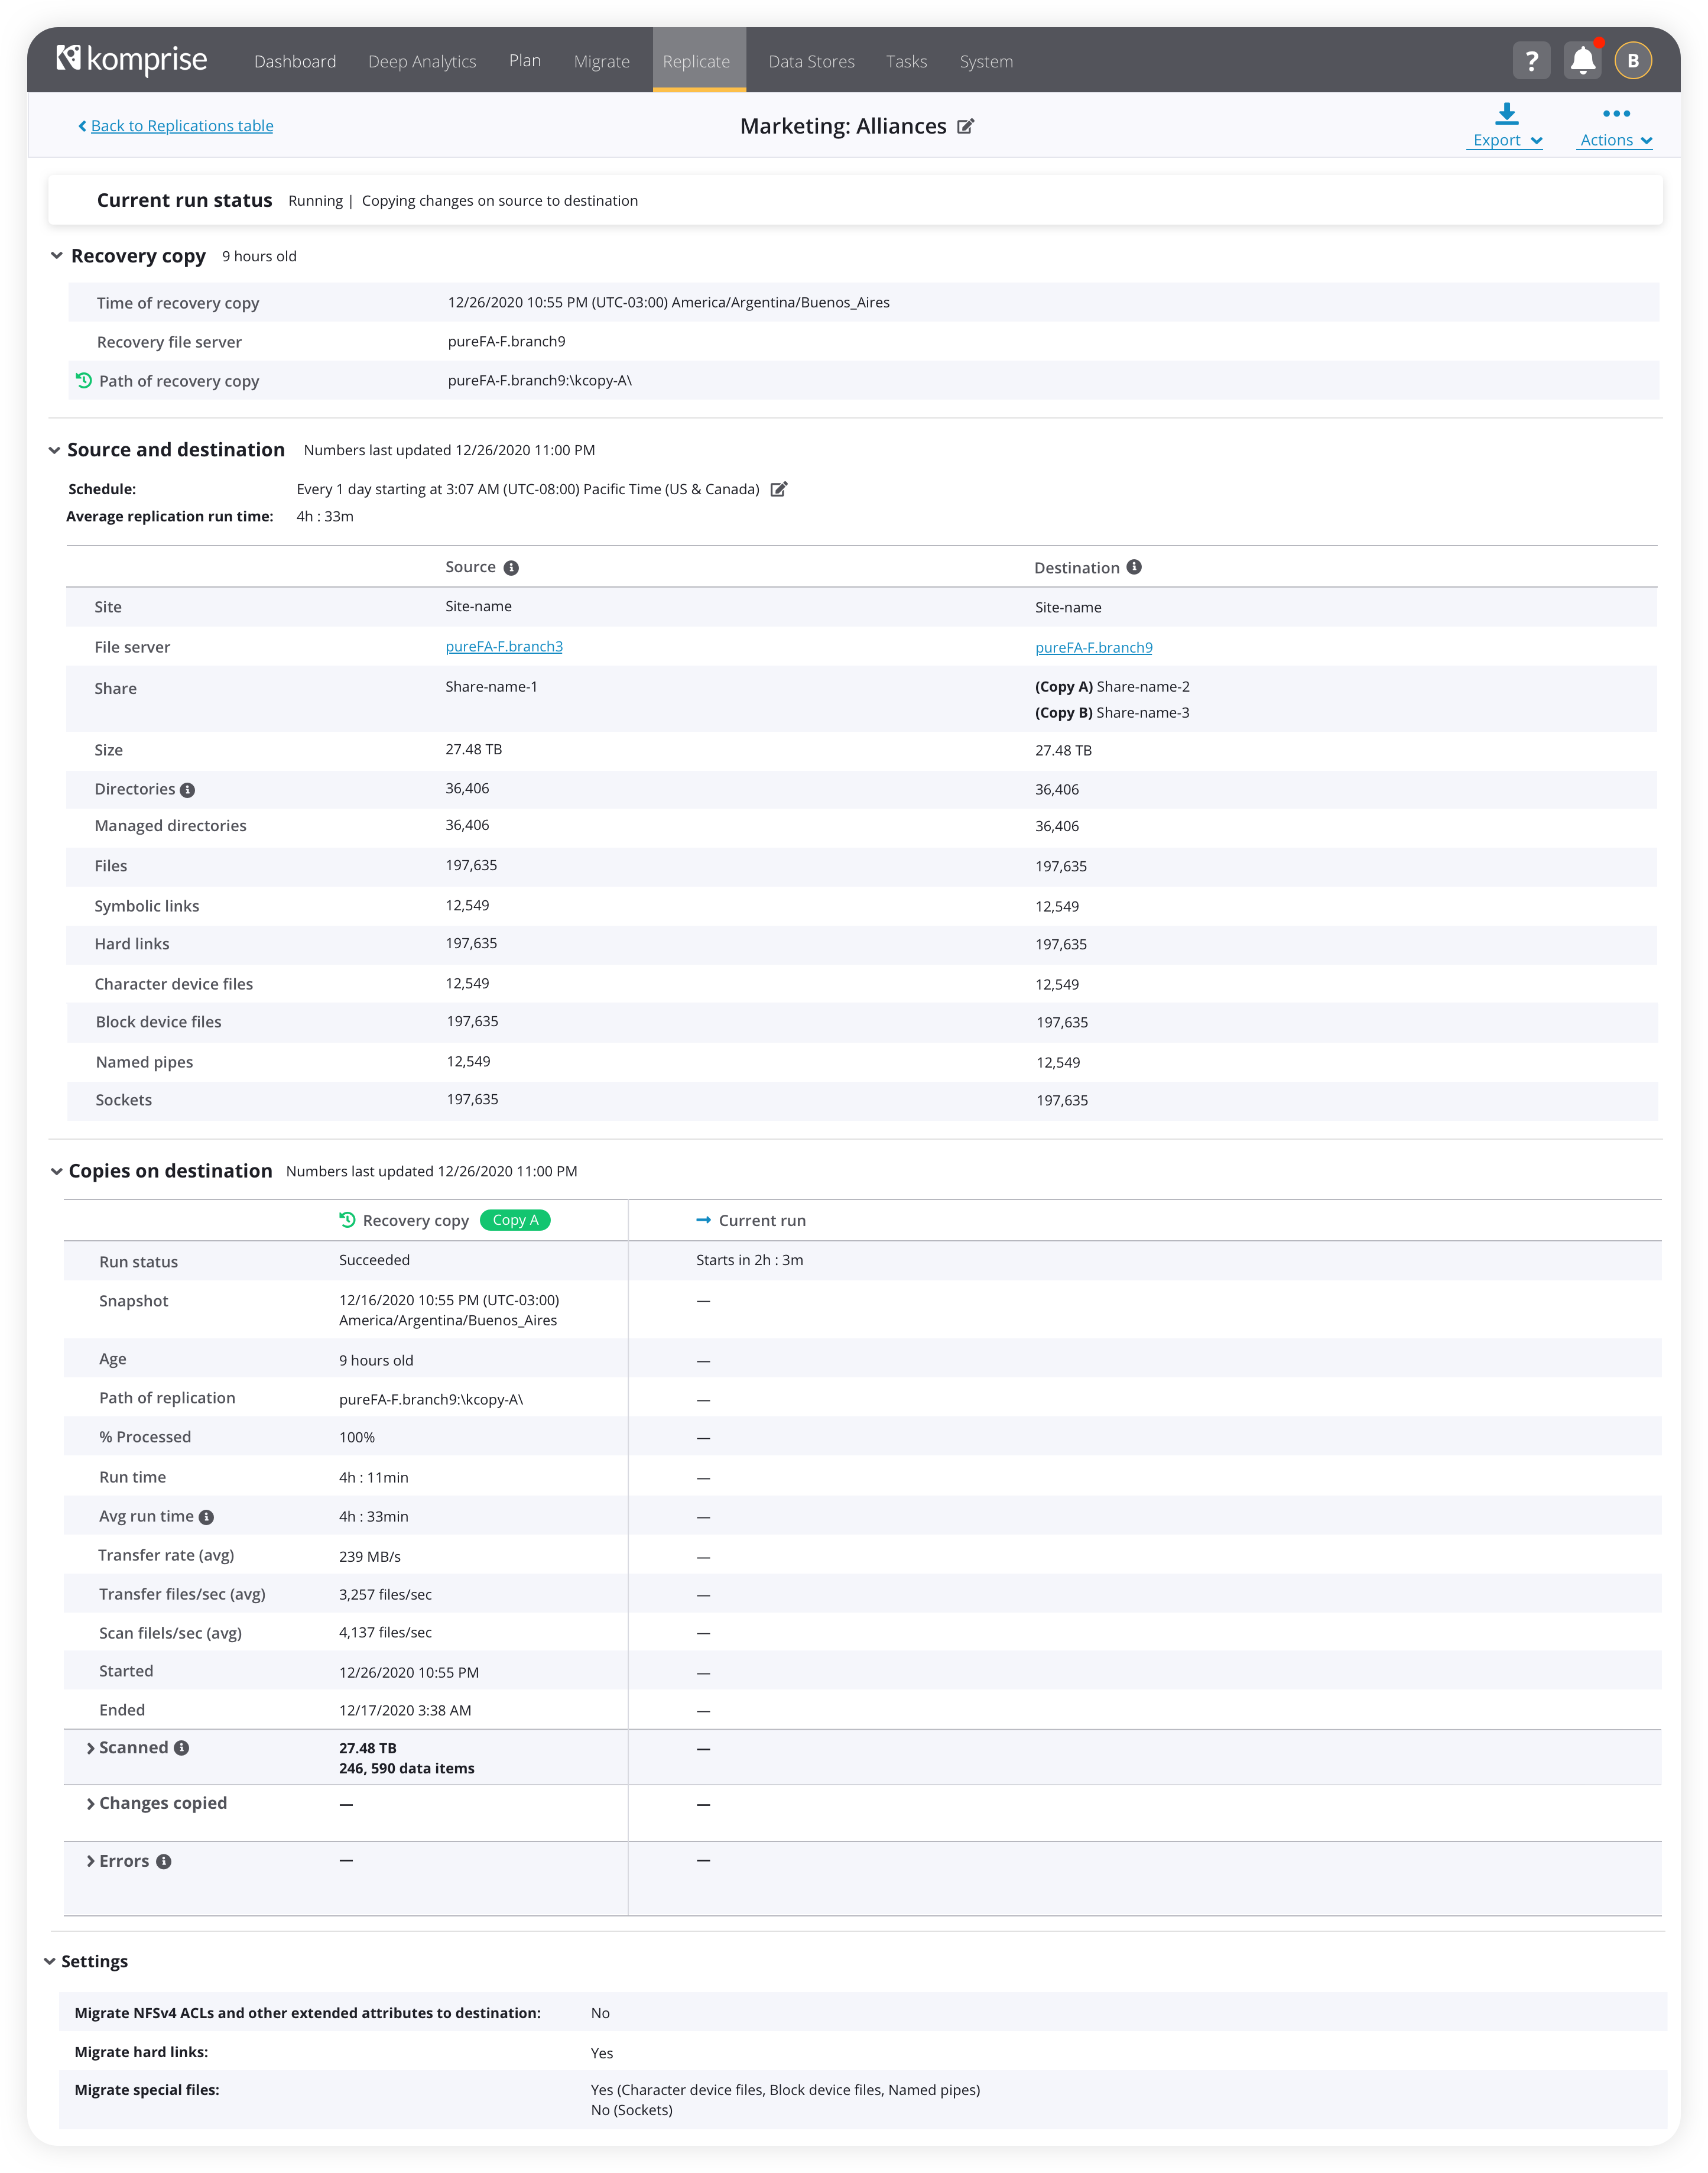Image resolution: width=1708 pixels, height=2173 pixels.
Task: Click the help question mark icon
Action: point(1531,61)
